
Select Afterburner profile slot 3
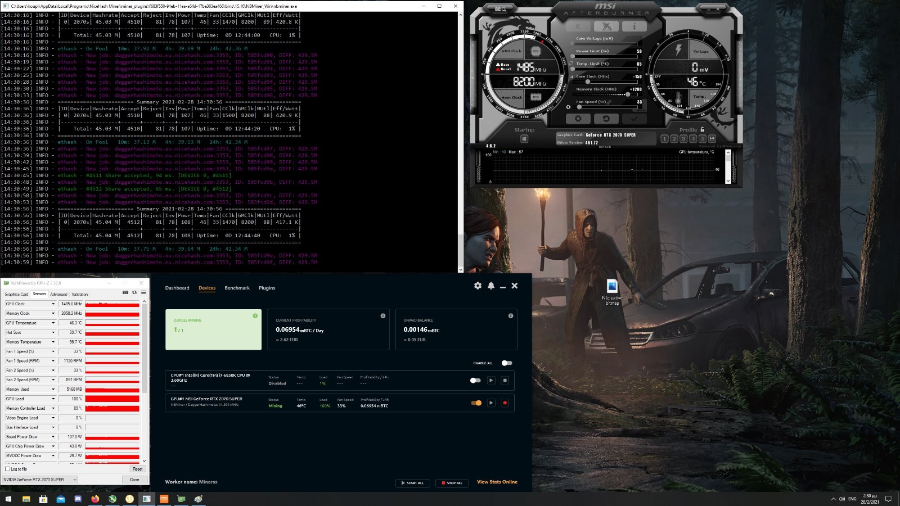pyautogui.click(x=683, y=139)
